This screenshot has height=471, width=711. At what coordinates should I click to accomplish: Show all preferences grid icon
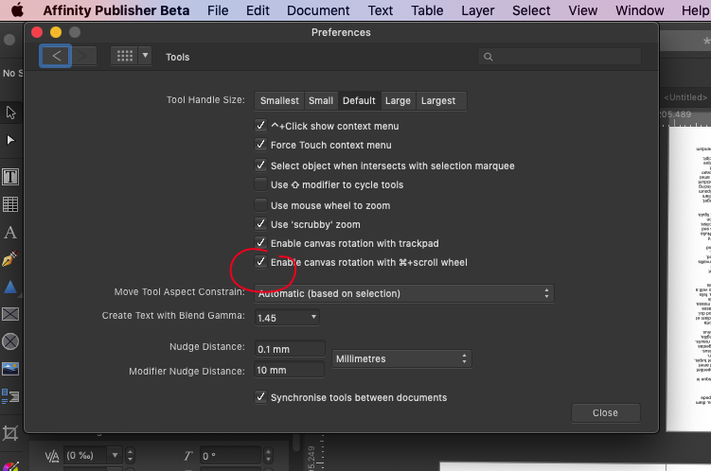[x=125, y=56]
